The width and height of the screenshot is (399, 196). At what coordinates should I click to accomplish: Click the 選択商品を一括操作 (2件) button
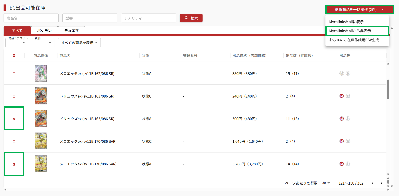(359, 10)
